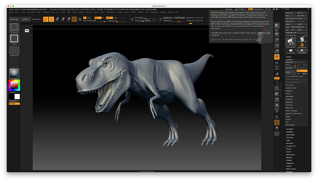Click the Local symmetry icon
This screenshot has height=181, width=318.
[276, 69]
